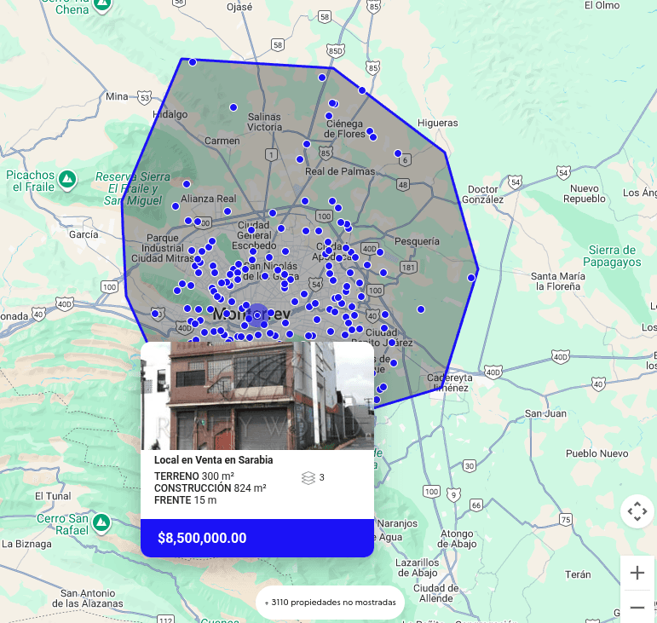This screenshot has height=623, width=657.
Task: Click the Cadereyta Jiménez town label
Action: [x=447, y=383]
